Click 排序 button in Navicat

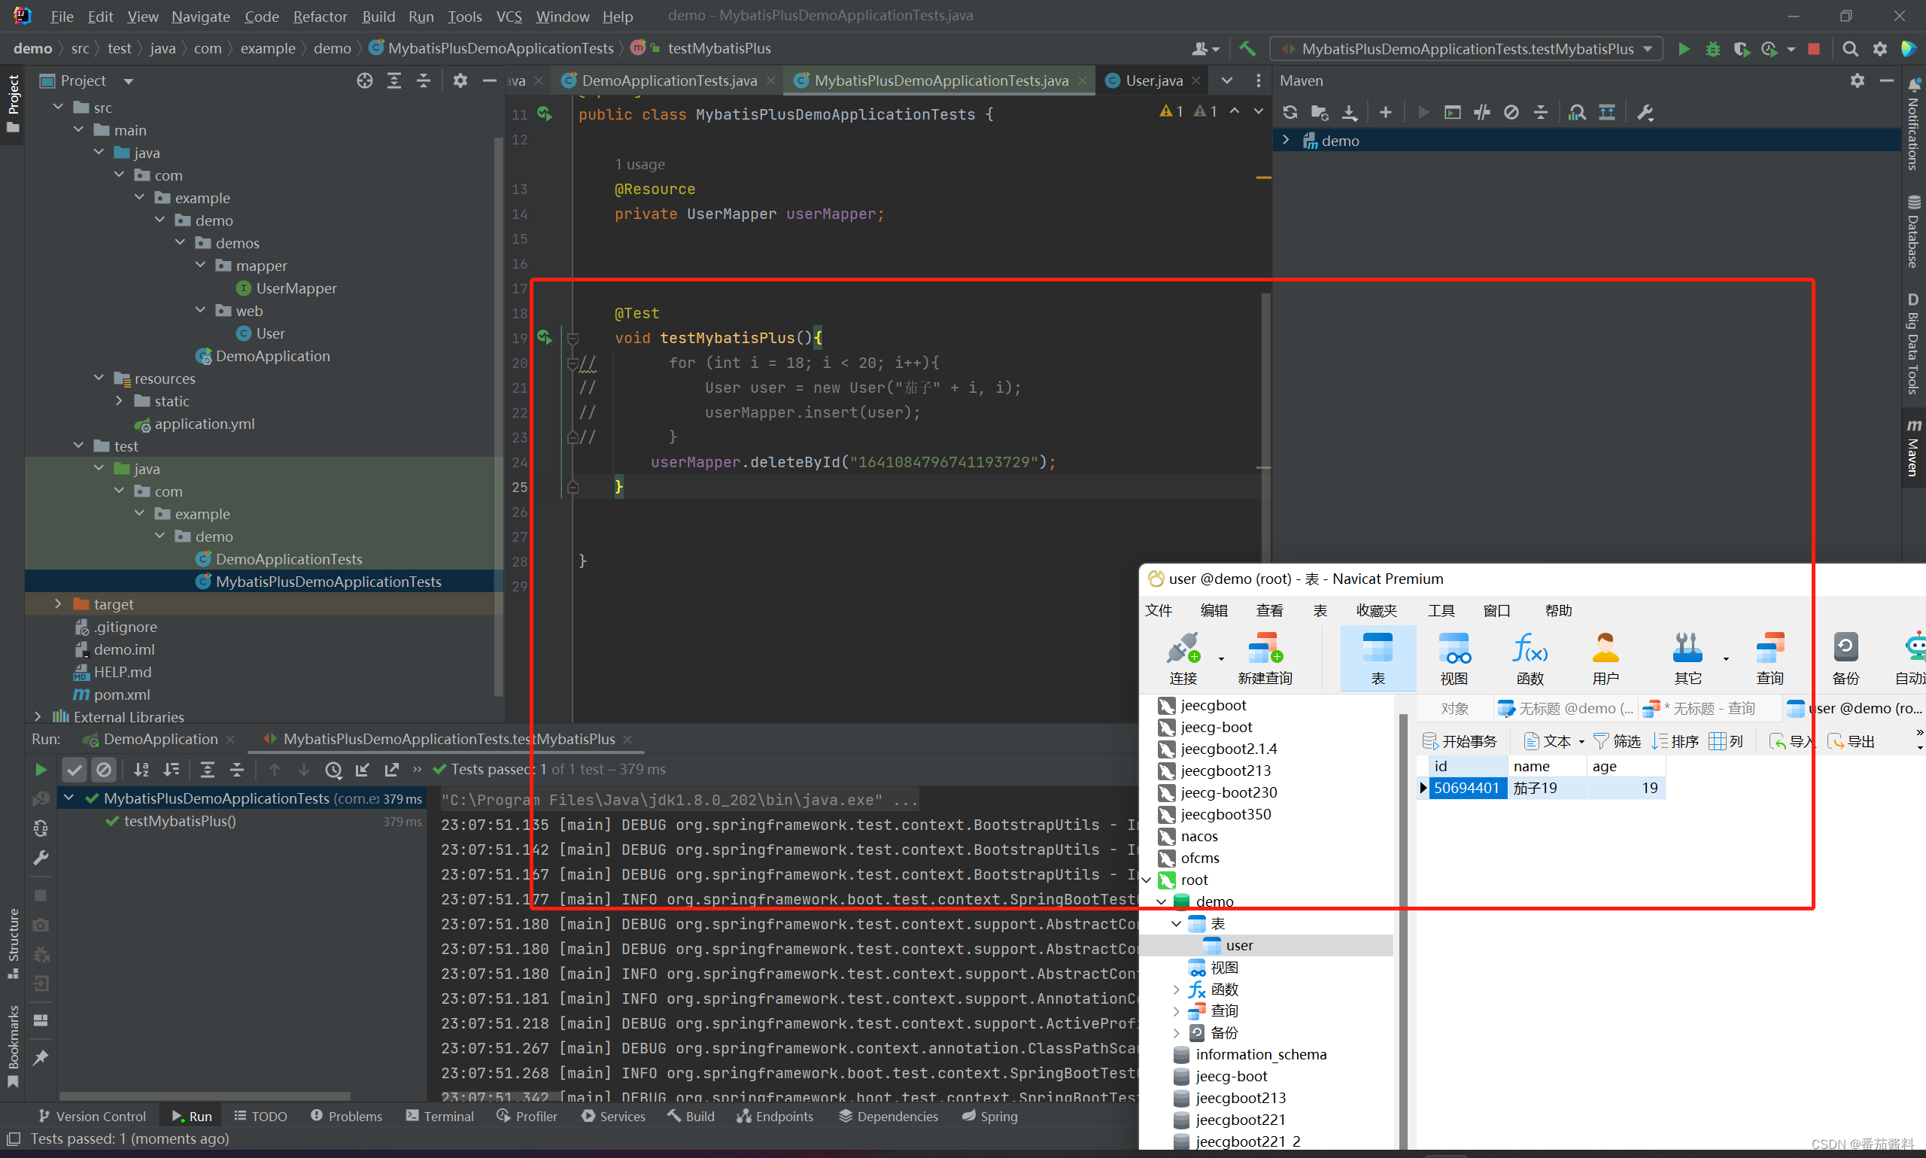click(1675, 741)
